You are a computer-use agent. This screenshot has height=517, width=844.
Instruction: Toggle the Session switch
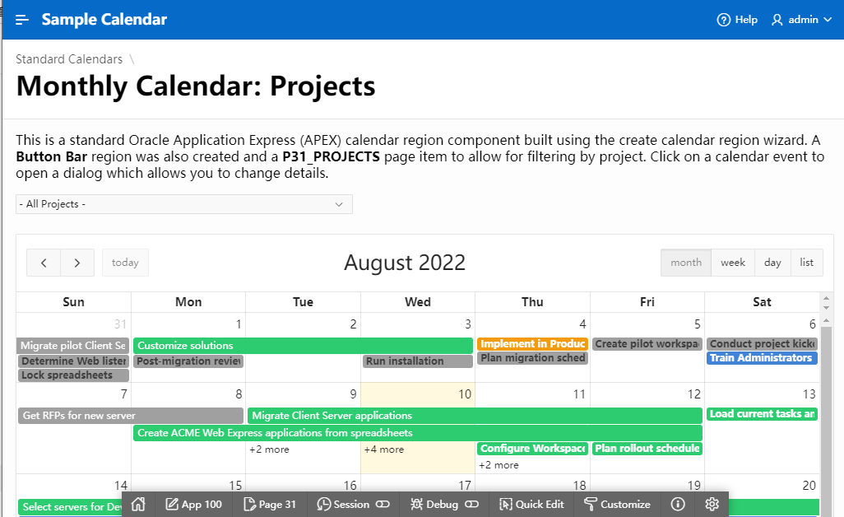click(x=383, y=504)
